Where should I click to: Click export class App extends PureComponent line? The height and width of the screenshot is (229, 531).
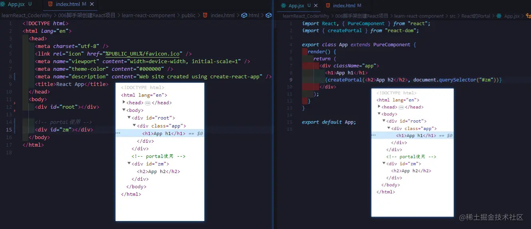coord(359,44)
